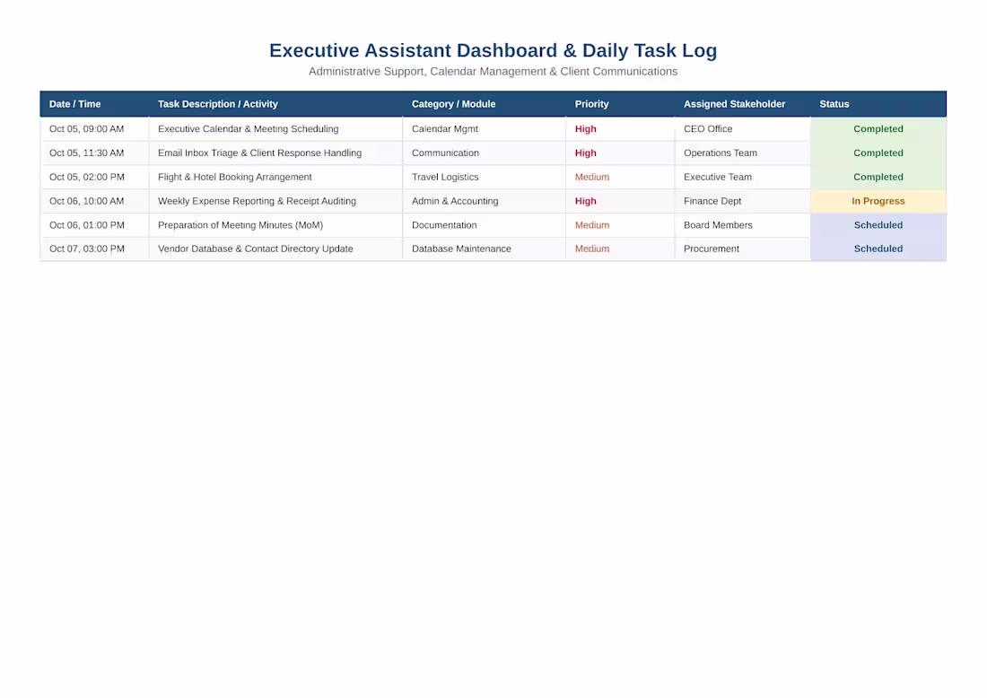
Task: Select the 'Travel Logistics' category cell
Action: click(484, 177)
